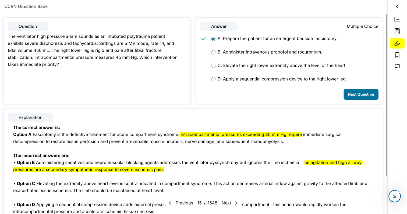Click the 15 / 1548 page counter
407x214 pixels.
click(207, 203)
